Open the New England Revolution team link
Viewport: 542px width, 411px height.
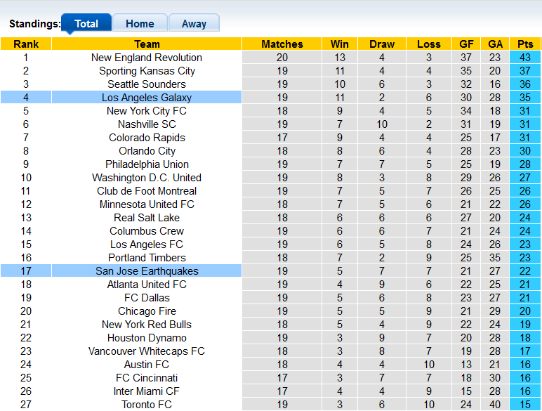147,58
